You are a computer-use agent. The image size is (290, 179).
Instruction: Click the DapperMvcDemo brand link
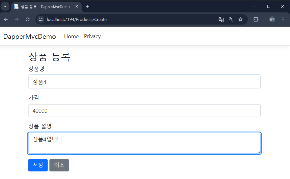tap(29, 36)
